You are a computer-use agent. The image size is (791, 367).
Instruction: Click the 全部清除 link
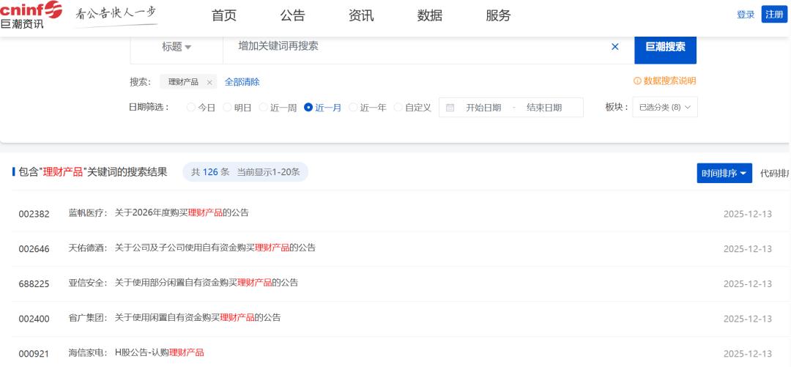click(x=242, y=82)
